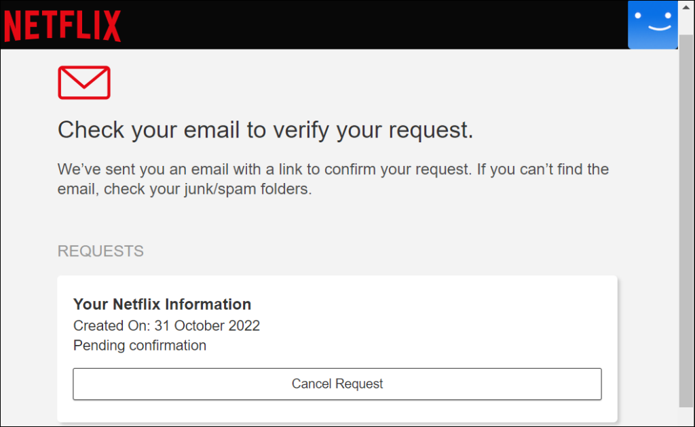Click the vertical scrollbar thumb
Screen dimensions: 695x427
[x=686, y=217]
